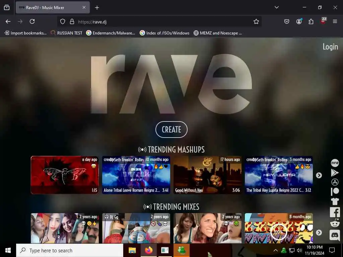Viewport: 343px width, 257px height.
Task: Switch to RaveDJ - Music Mixer tab
Action: 53,7
